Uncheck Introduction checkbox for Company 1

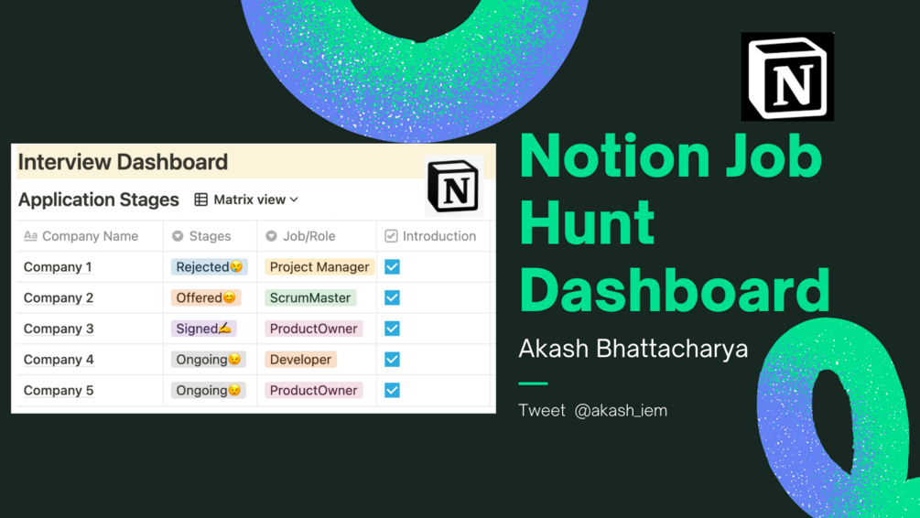[x=392, y=267]
